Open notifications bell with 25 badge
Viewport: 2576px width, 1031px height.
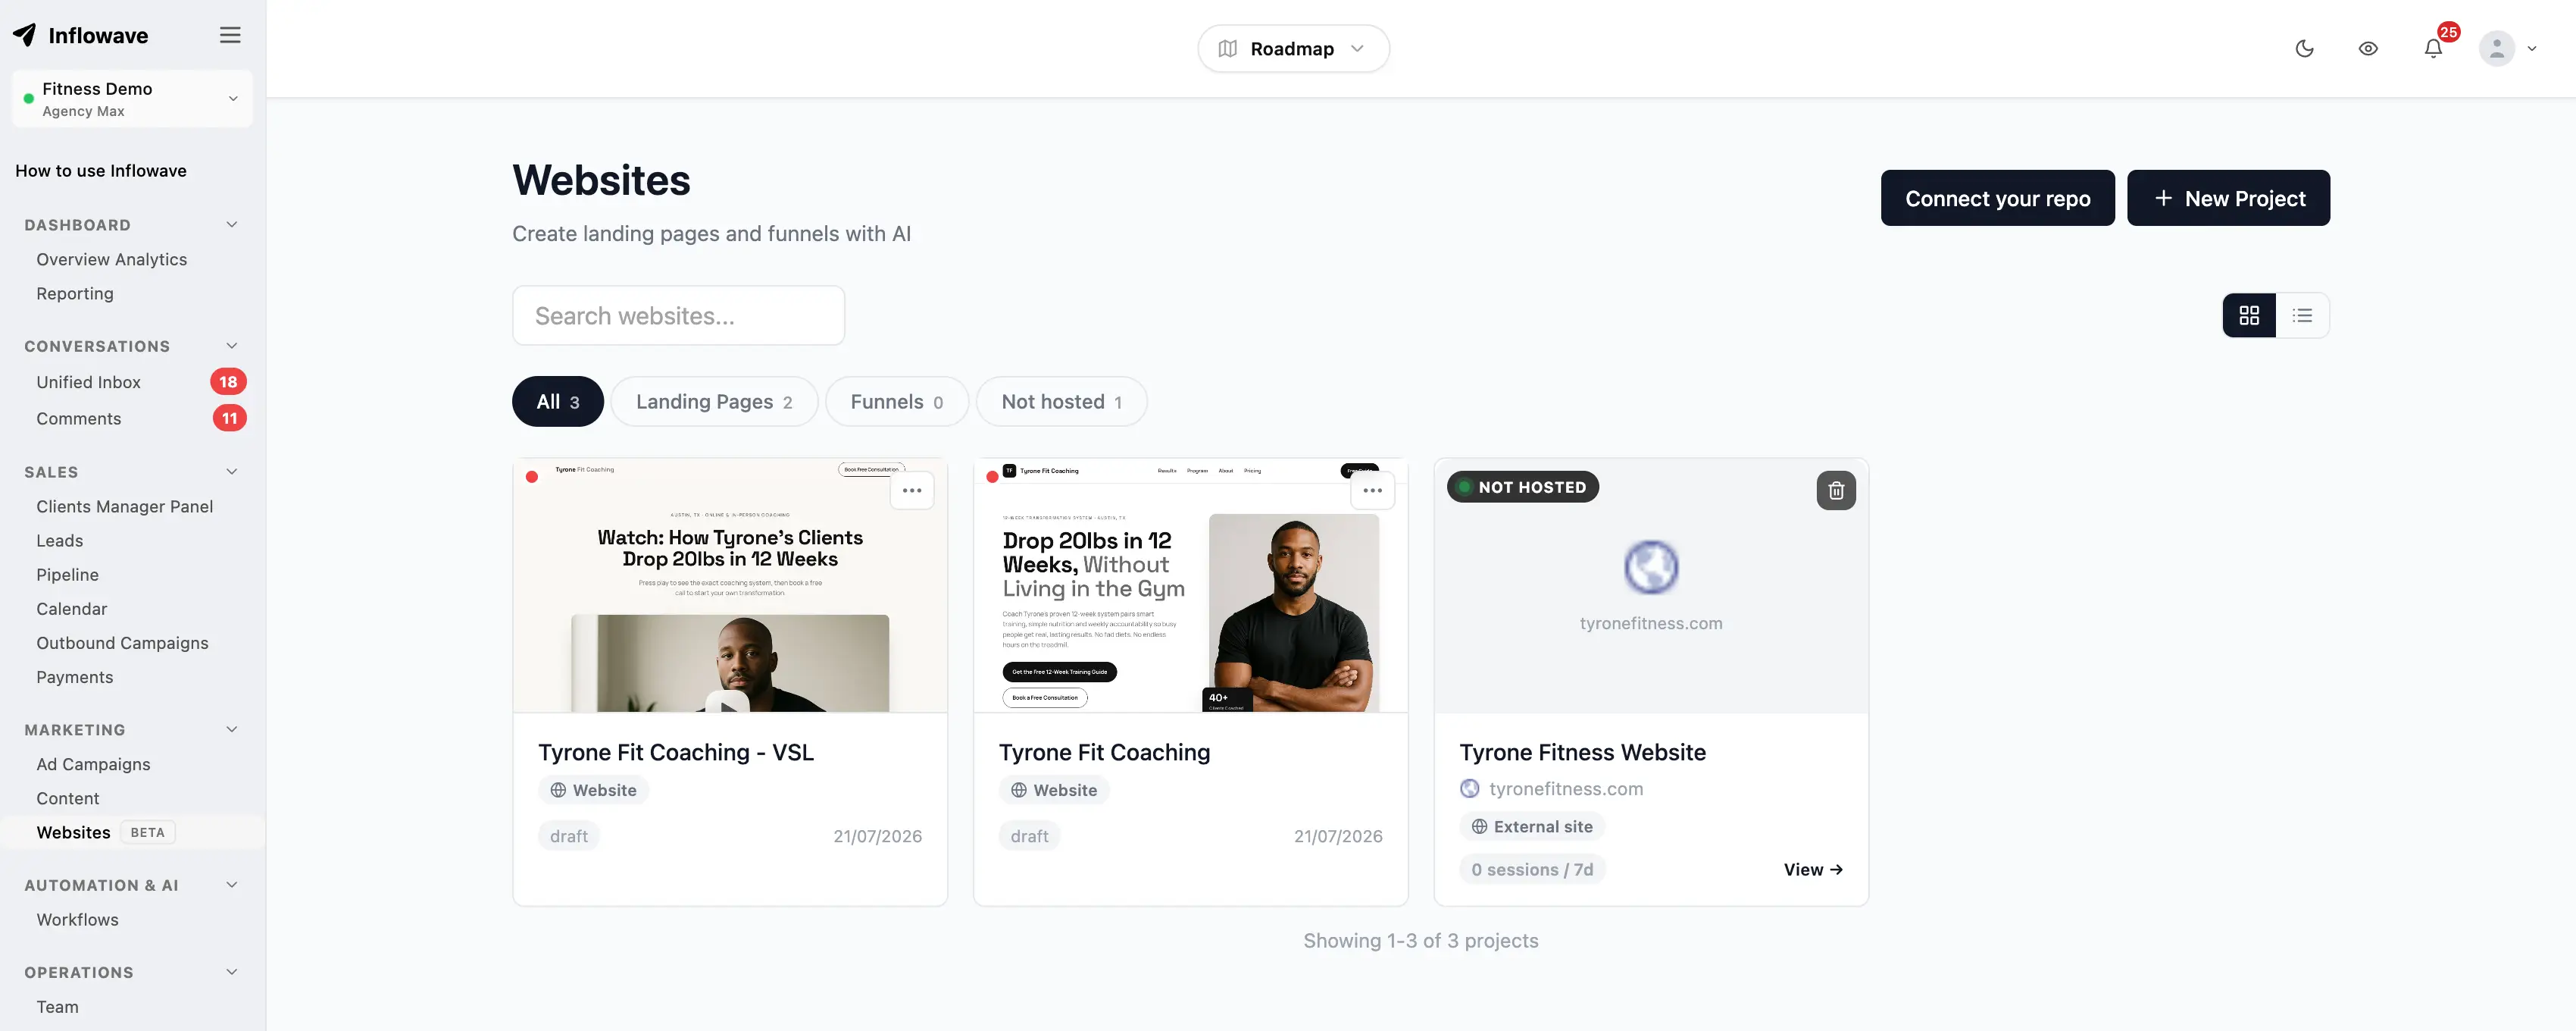coord(2434,48)
